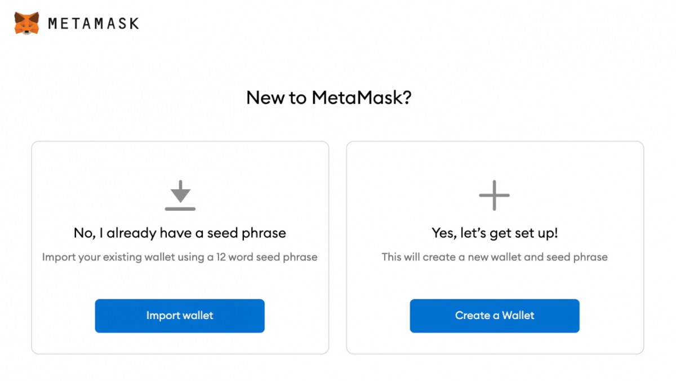The width and height of the screenshot is (676, 381).
Task: Click blank space above the plus icon in card
Action: 495,161
